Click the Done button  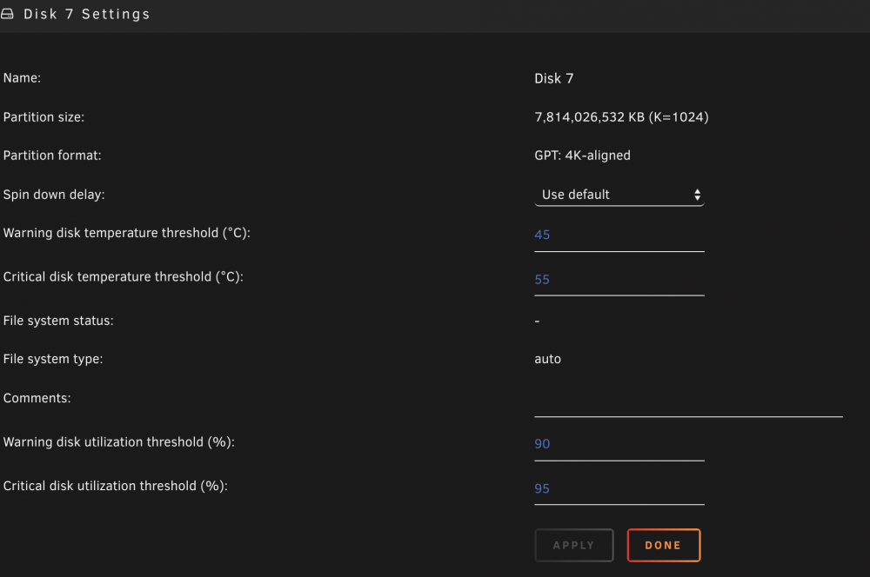[x=664, y=545]
